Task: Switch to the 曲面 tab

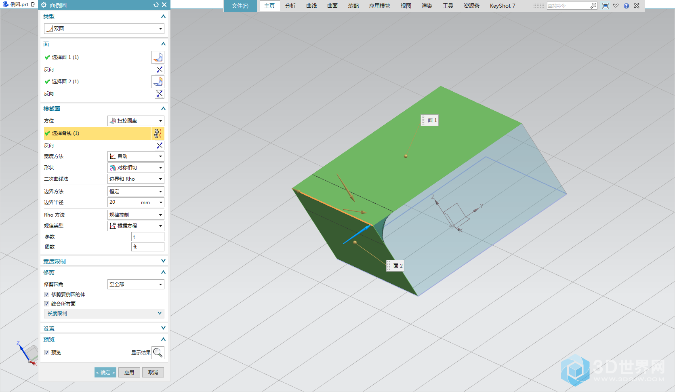Action: pos(332,6)
